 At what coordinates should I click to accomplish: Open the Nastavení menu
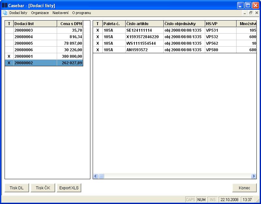click(60, 13)
